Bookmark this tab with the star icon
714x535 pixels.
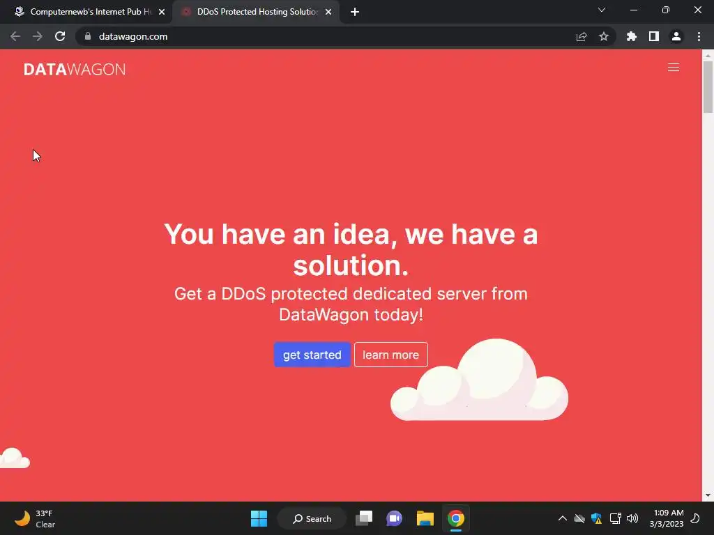603,36
